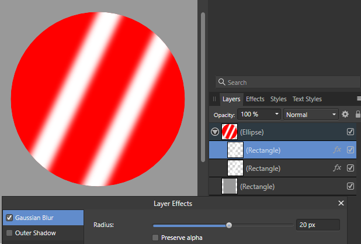
Task: Collapse the Ellipse layer group
Action: [215, 132]
